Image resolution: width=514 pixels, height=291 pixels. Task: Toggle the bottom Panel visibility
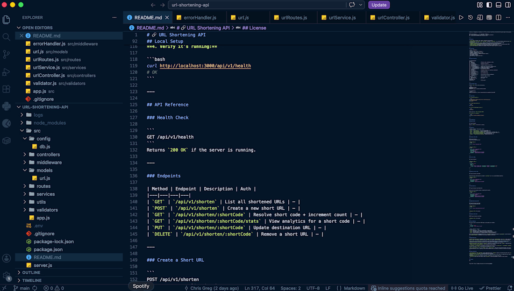point(499,5)
